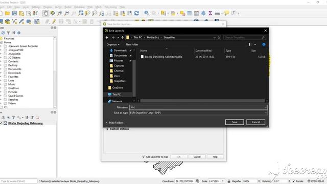Viewport: 327px width, 184px height.
Task: Select the Pan Map hand tool
Action: [x=45, y=13]
